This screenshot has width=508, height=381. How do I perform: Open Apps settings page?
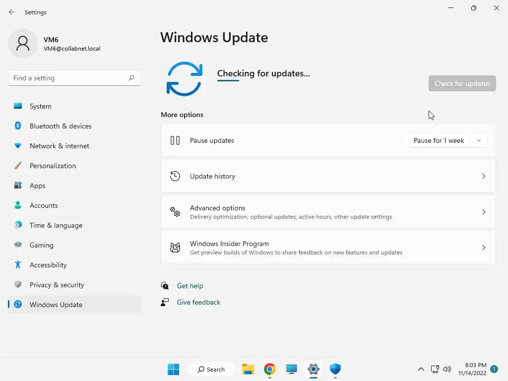[74, 186]
